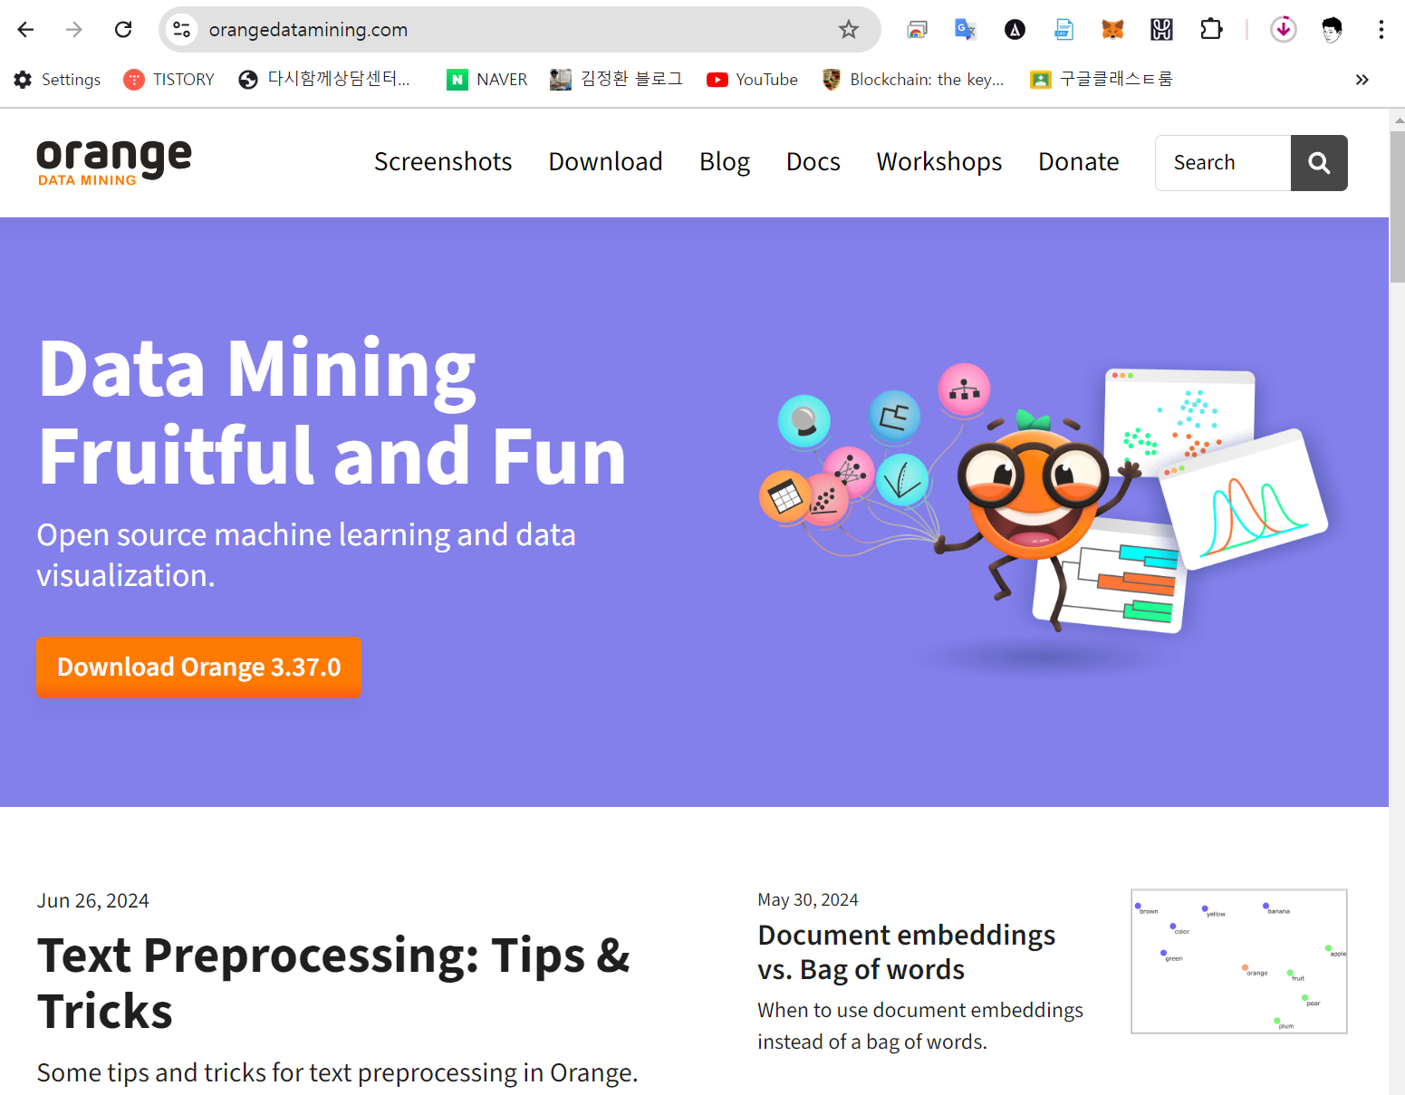Open the Settings bookmark
This screenshot has height=1095, width=1405.
click(57, 80)
